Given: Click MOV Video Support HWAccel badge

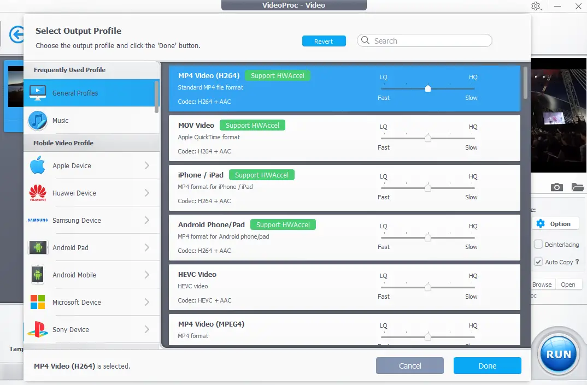Looking at the screenshot, I should click(253, 126).
